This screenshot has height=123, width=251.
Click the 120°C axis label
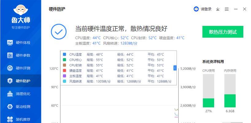(x=54, y=69)
